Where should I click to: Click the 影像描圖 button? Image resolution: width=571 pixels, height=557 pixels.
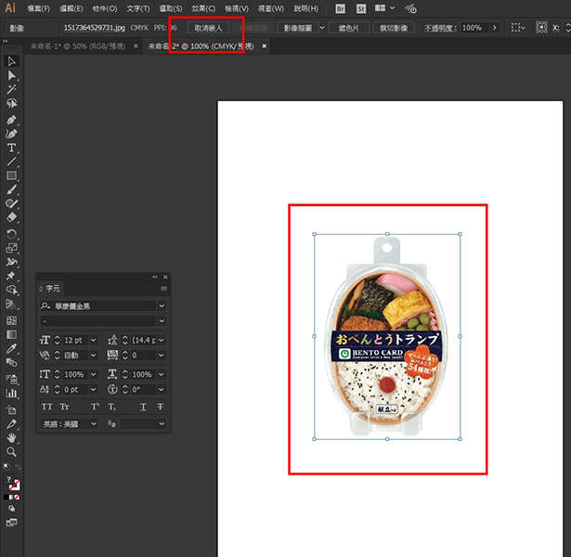298,28
